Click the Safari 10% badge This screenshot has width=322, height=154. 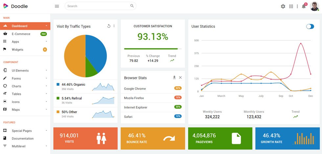[178, 116]
